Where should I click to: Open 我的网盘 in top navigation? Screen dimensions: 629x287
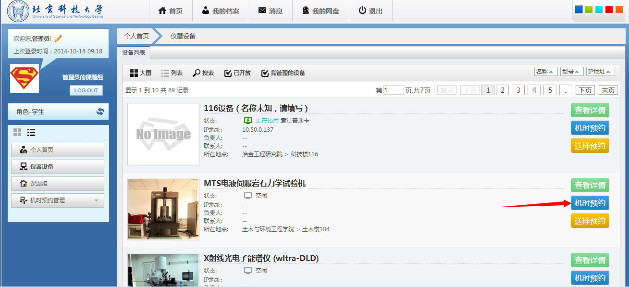click(x=321, y=11)
